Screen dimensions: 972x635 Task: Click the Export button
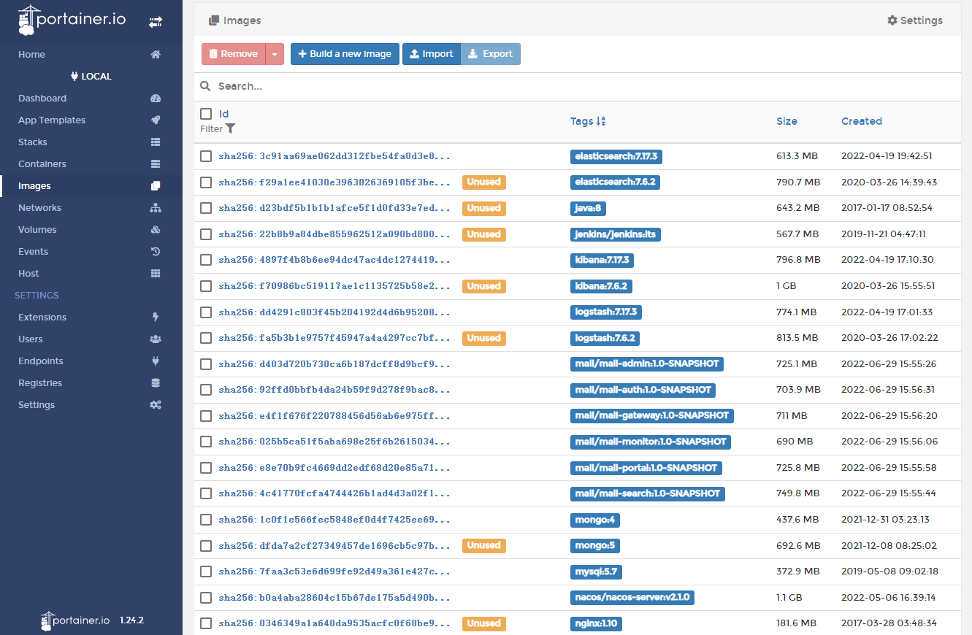pos(491,54)
